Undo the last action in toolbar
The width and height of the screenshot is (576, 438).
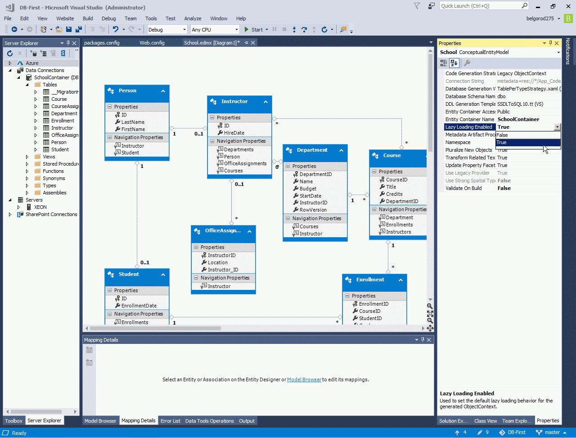tap(116, 30)
